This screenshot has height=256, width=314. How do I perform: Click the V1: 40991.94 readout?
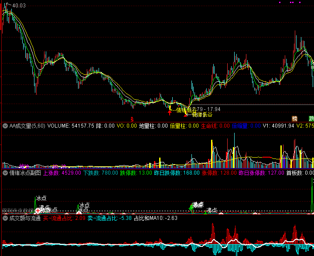(278, 126)
